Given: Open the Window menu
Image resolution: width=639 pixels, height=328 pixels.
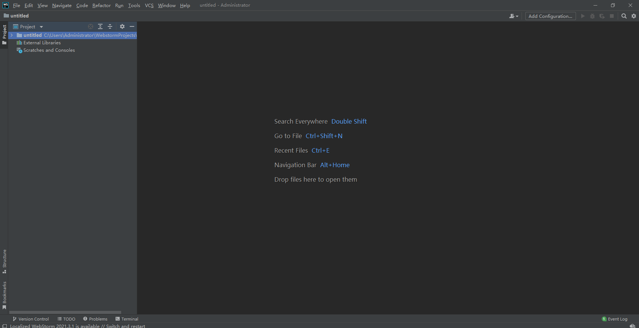Looking at the screenshot, I should pos(167,5).
